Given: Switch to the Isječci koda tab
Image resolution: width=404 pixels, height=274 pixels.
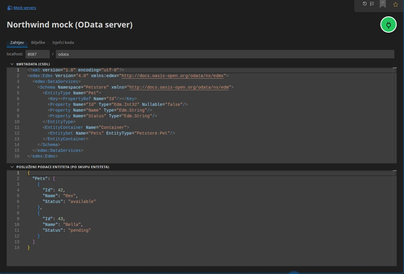Looking at the screenshot, I should 63,43.
